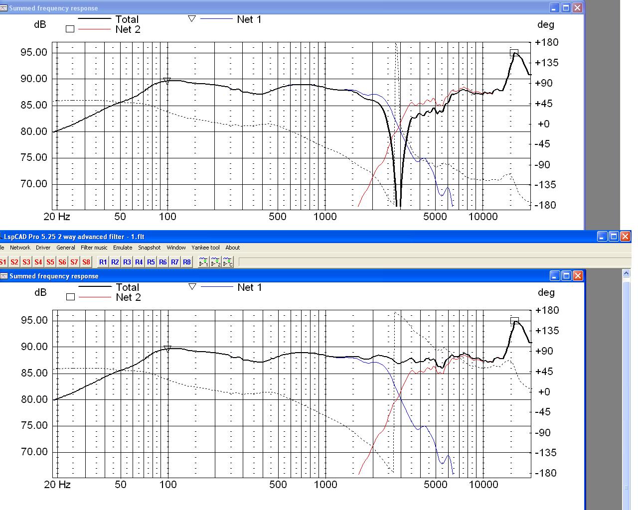Maximize the upper Summed frequency response window
Image resolution: width=638 pixels, height=510 pixels.
click(566, 7)
